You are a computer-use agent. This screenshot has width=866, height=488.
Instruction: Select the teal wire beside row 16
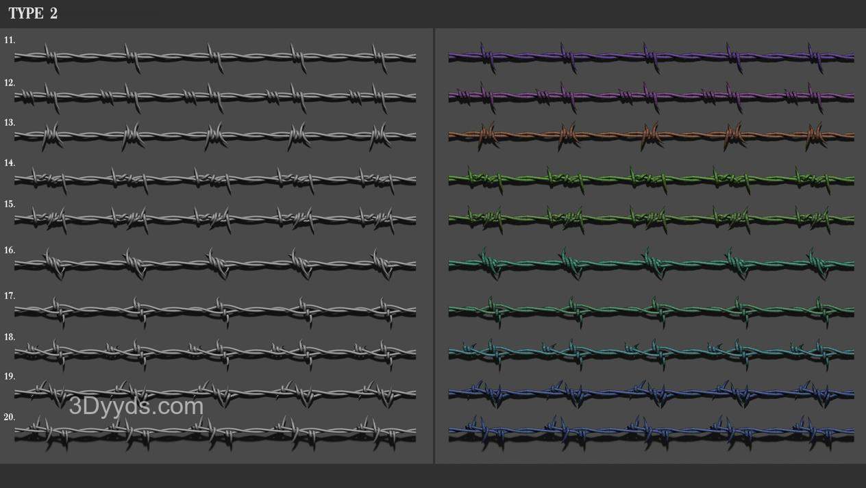tap(651, 264)
